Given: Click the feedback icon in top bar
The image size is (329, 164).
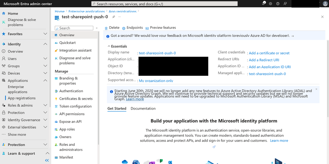Looking at the screenshot, I should [x=285, y=4].
